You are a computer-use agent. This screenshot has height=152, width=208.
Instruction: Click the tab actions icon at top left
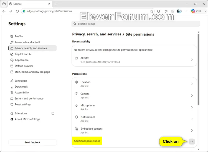pyautogui.click(x=4, y=4)
